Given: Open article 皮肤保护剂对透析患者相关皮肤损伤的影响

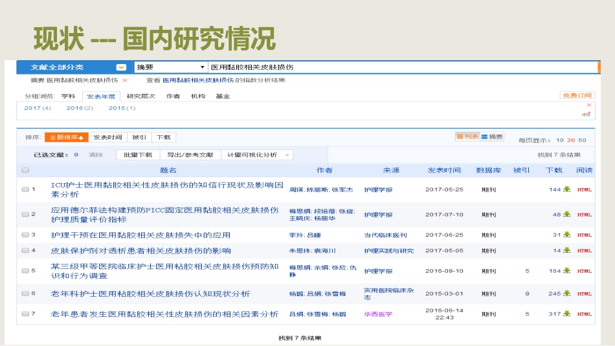Looking at the screenshot, I should (x=141, y=251).
